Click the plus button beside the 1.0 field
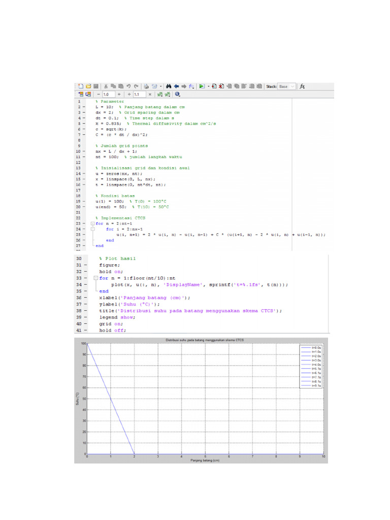Image resolution: width=390 pixels, height=520 pixels. [x=119, y=94]
